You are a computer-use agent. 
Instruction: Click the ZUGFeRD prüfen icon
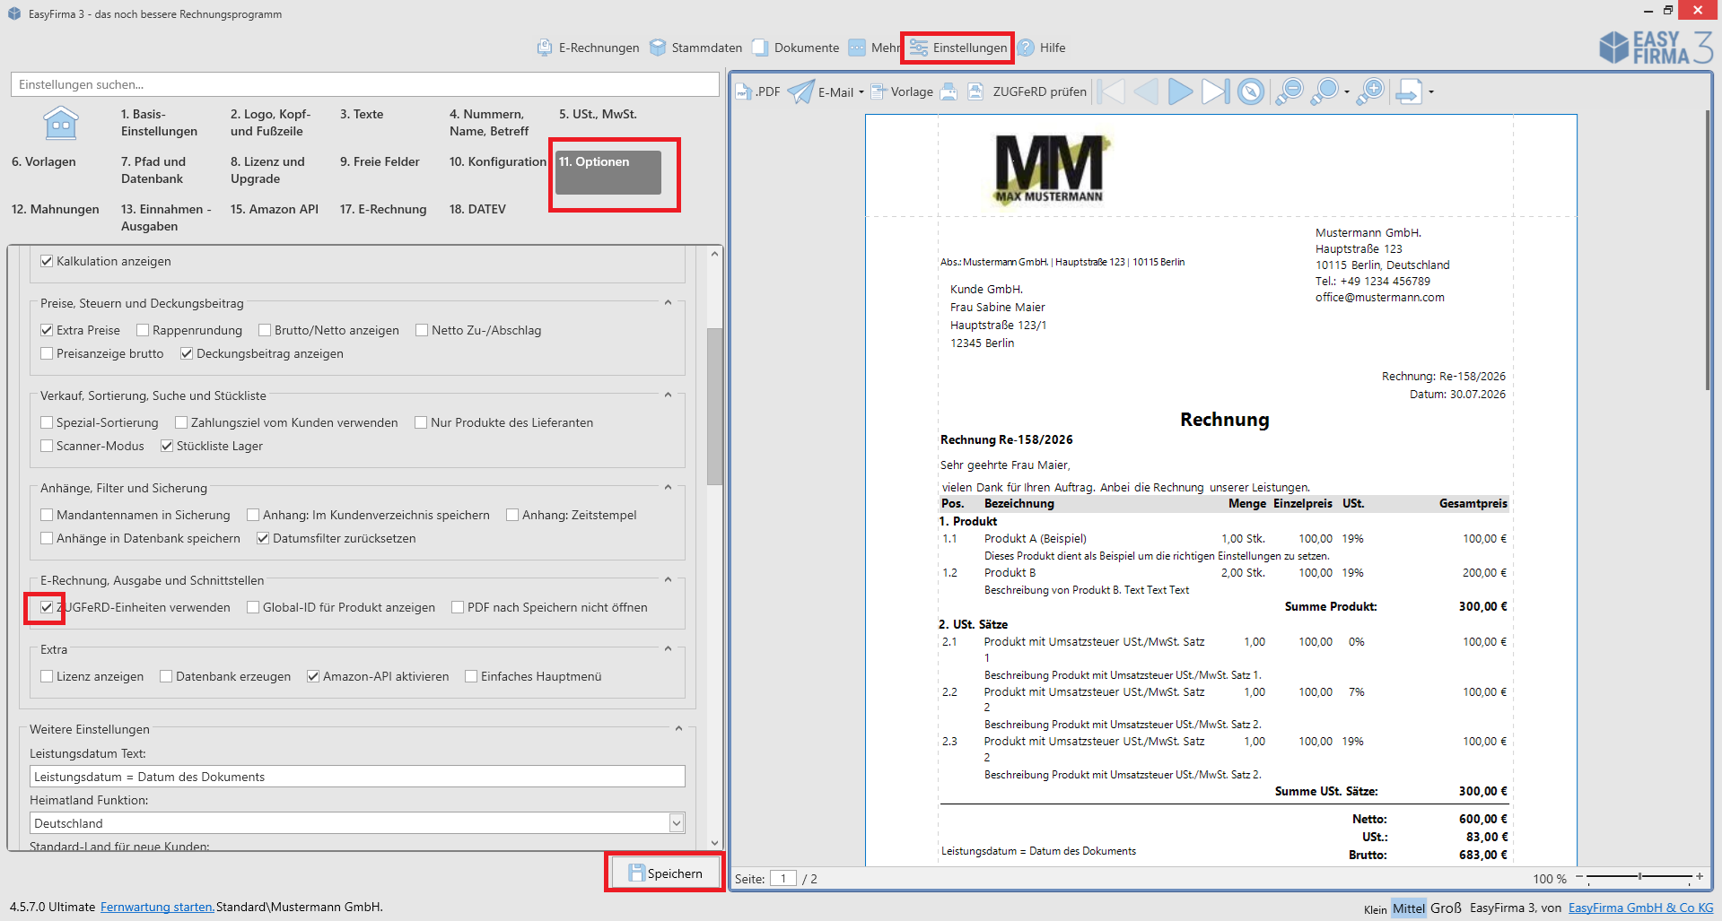[975, 91]
